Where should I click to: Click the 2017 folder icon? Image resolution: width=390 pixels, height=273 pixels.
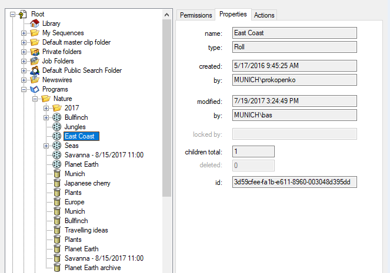pyautogui.click(x=57, y=108)
